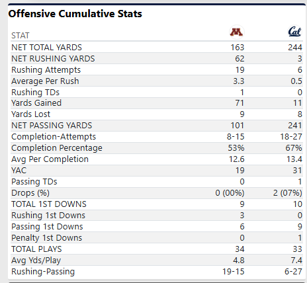Click the Rushing Attempts row label
The height and width of the screenshot is (283, 307).
point(46,70)
